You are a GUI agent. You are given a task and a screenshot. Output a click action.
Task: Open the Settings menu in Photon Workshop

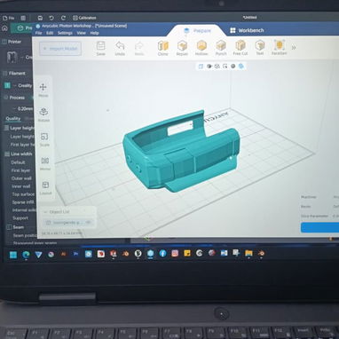coord(65,33)
